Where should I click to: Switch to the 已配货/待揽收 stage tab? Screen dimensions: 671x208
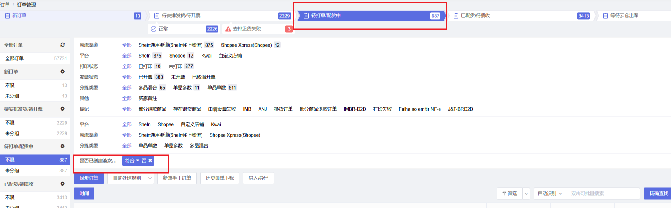coord(521,16)
